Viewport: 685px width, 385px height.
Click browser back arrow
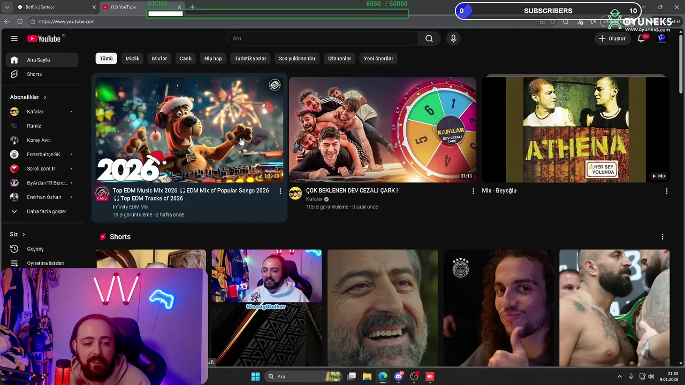7,21
